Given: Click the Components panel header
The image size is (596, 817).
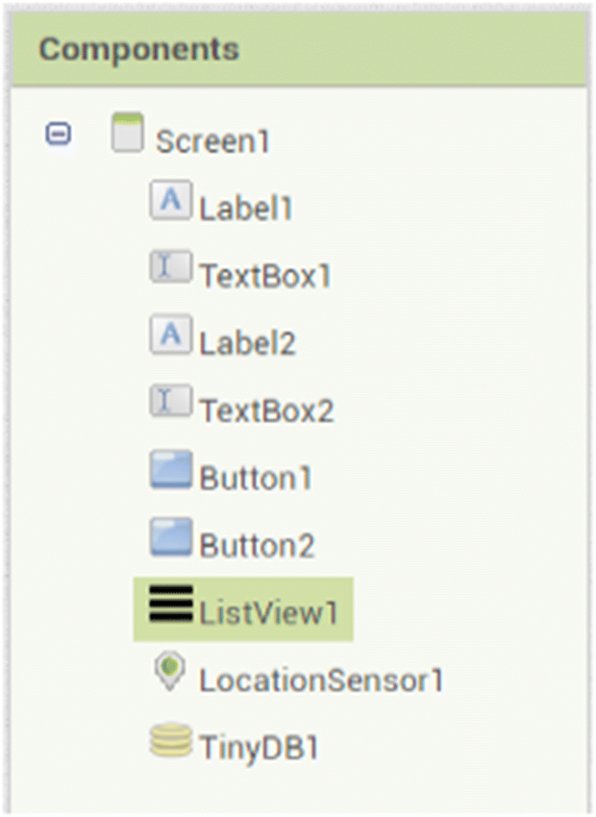Looking at the screenshot, I should (x=138, y=50).
